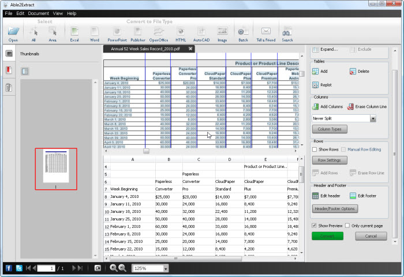The width and height of the screenshot is (404, 277).
Task: Toggle Show Preview checkbox
Action: (314, 226)
